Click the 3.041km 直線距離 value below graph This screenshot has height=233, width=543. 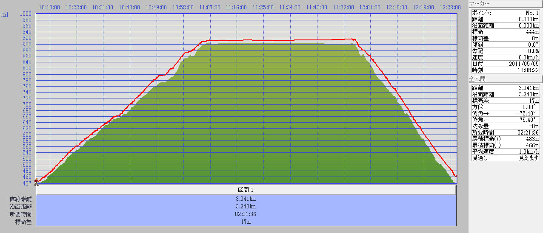click(246, 199)
